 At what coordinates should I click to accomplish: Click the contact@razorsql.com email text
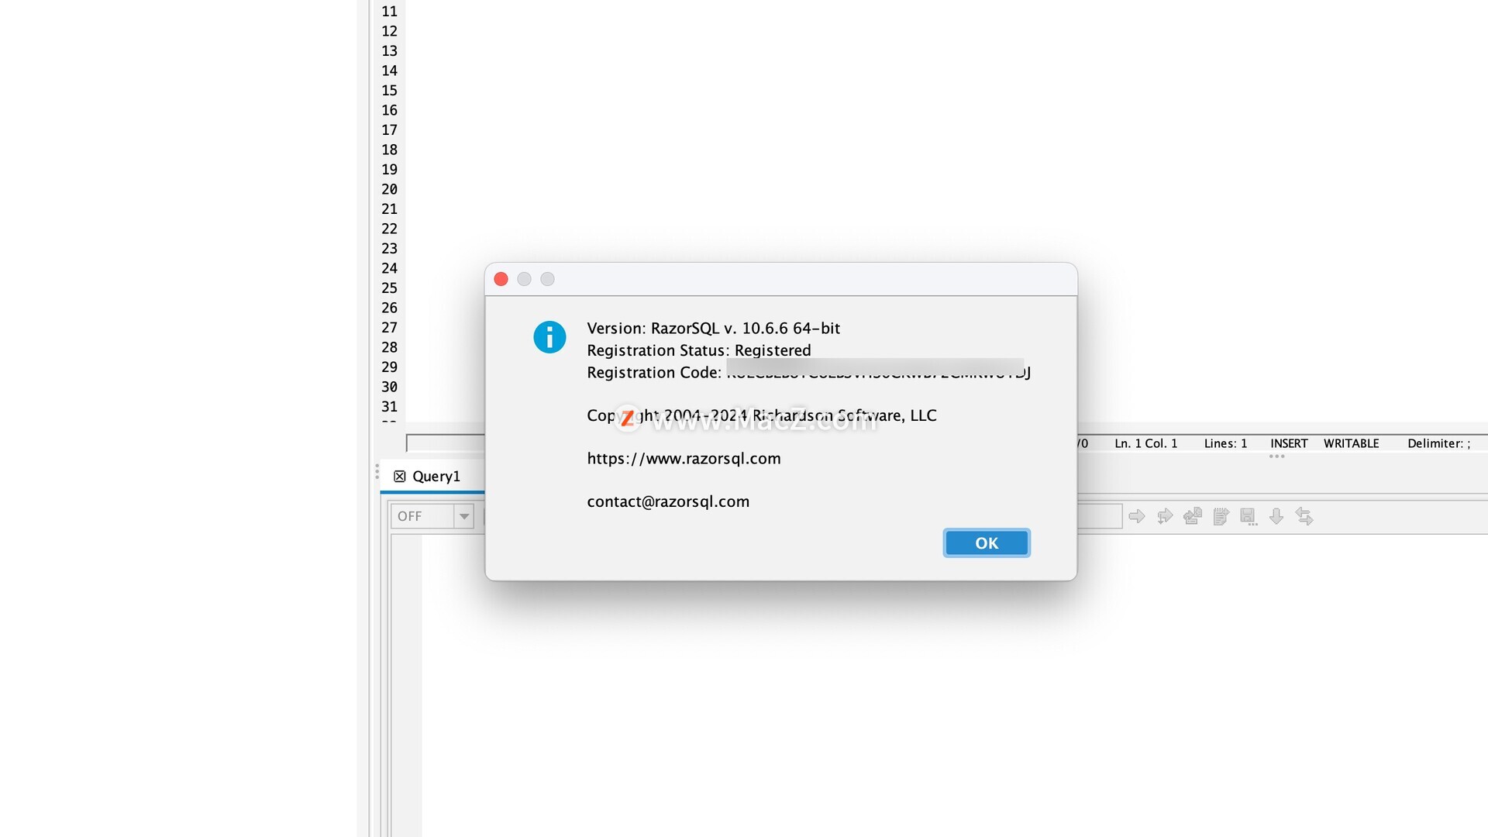pyautogui.click(x=668, y=501)
